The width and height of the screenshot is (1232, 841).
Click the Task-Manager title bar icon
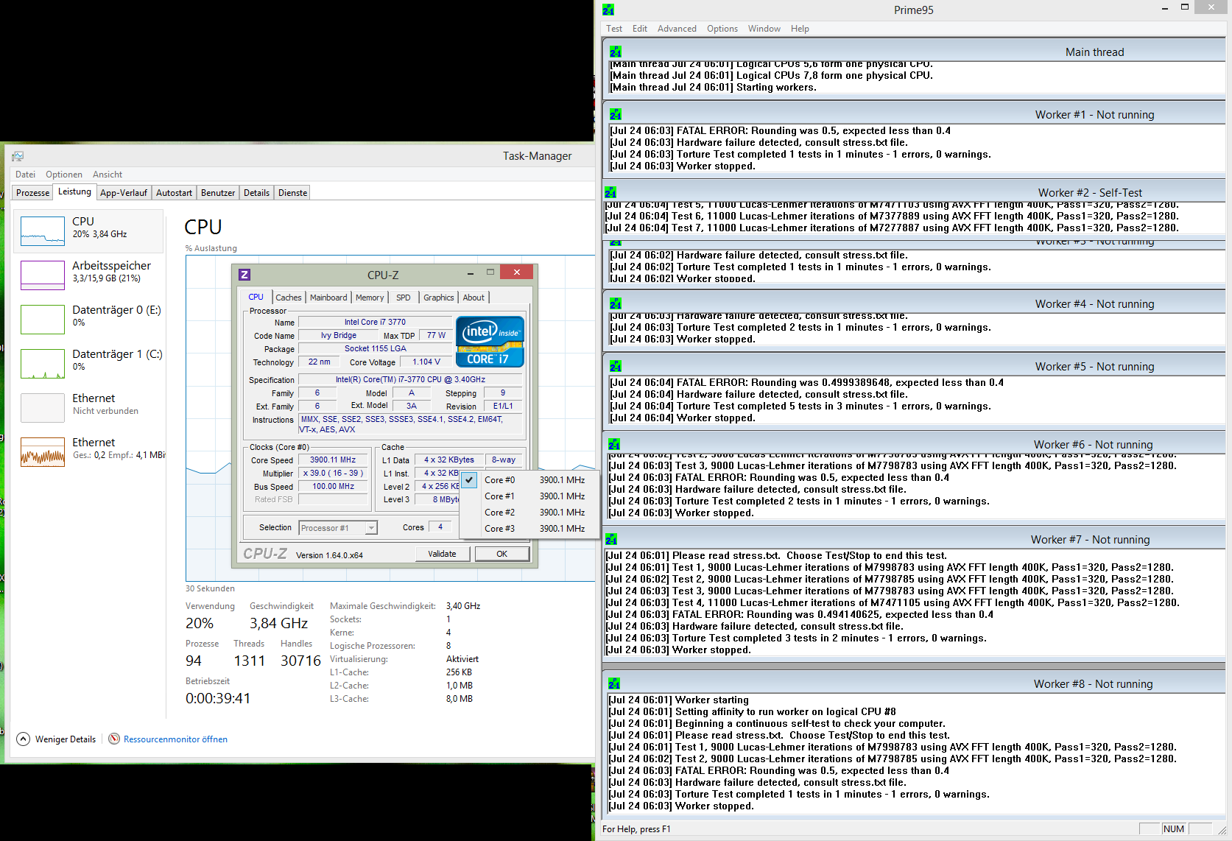click(18, 156)
